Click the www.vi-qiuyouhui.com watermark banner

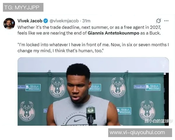coord(140,133)
